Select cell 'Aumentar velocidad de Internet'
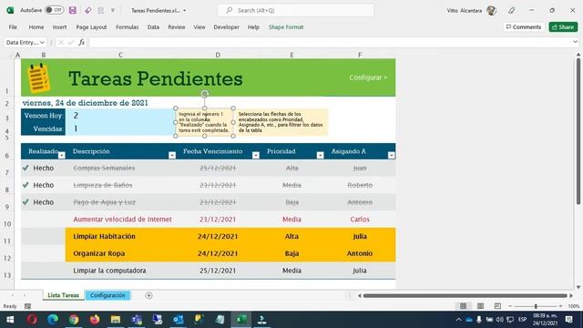583x328 pixels. [x=121, y=219]
